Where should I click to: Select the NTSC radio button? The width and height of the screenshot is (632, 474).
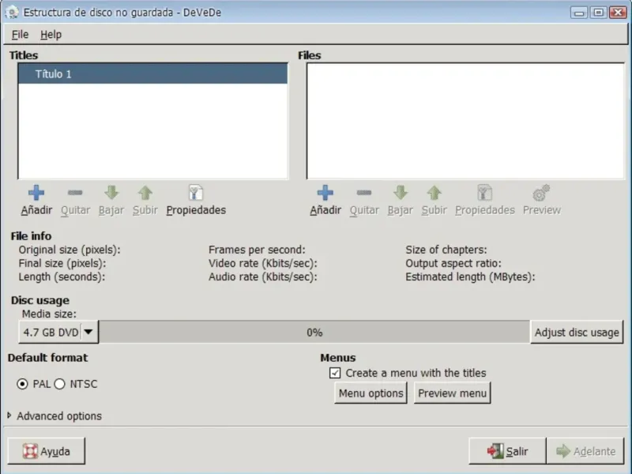[x=60, y=384]
